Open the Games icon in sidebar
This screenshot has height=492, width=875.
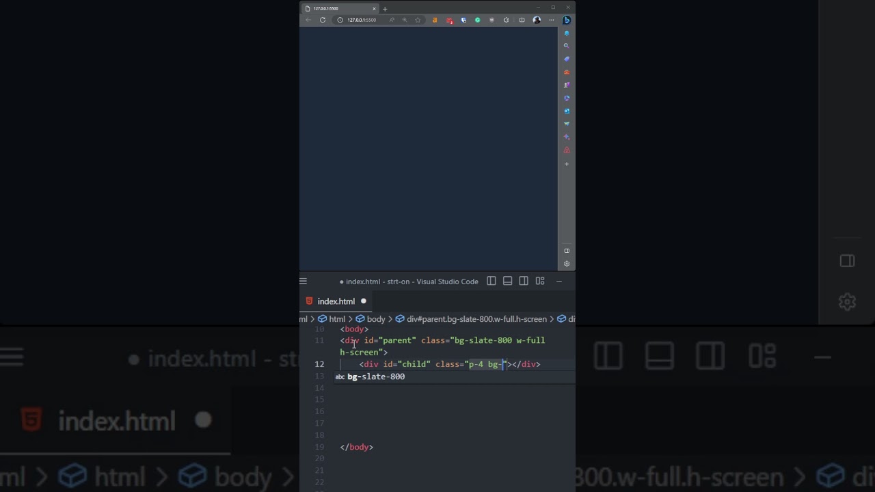pyautogui.click(x=566, y=85)
